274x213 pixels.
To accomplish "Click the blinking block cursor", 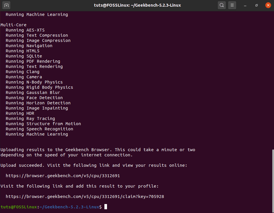I will [106, 207].
